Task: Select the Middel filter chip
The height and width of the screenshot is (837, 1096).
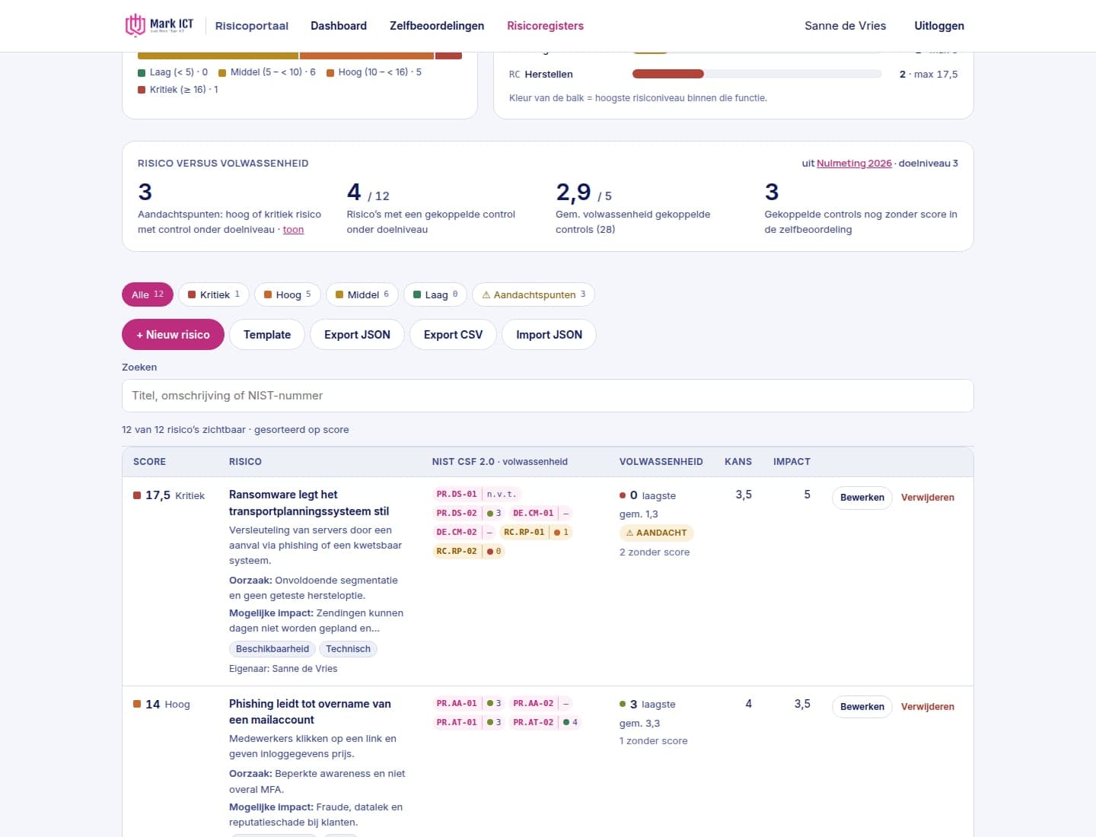Action: [362, 294]
